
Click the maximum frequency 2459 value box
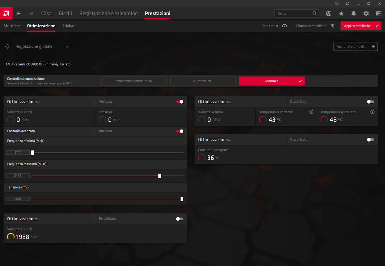pos(17,176)
